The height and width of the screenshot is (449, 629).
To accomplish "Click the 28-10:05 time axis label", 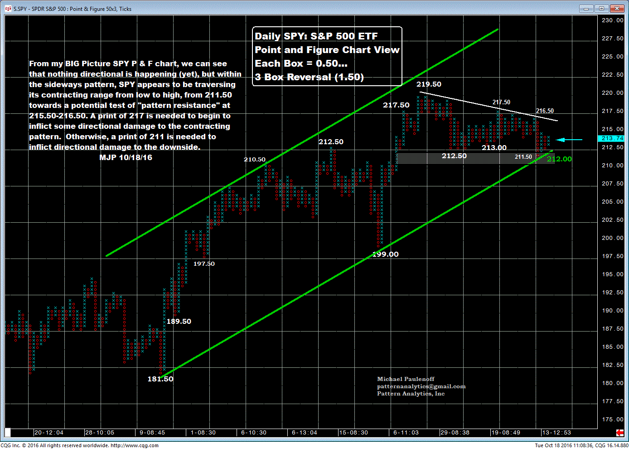I will point(100,433).
